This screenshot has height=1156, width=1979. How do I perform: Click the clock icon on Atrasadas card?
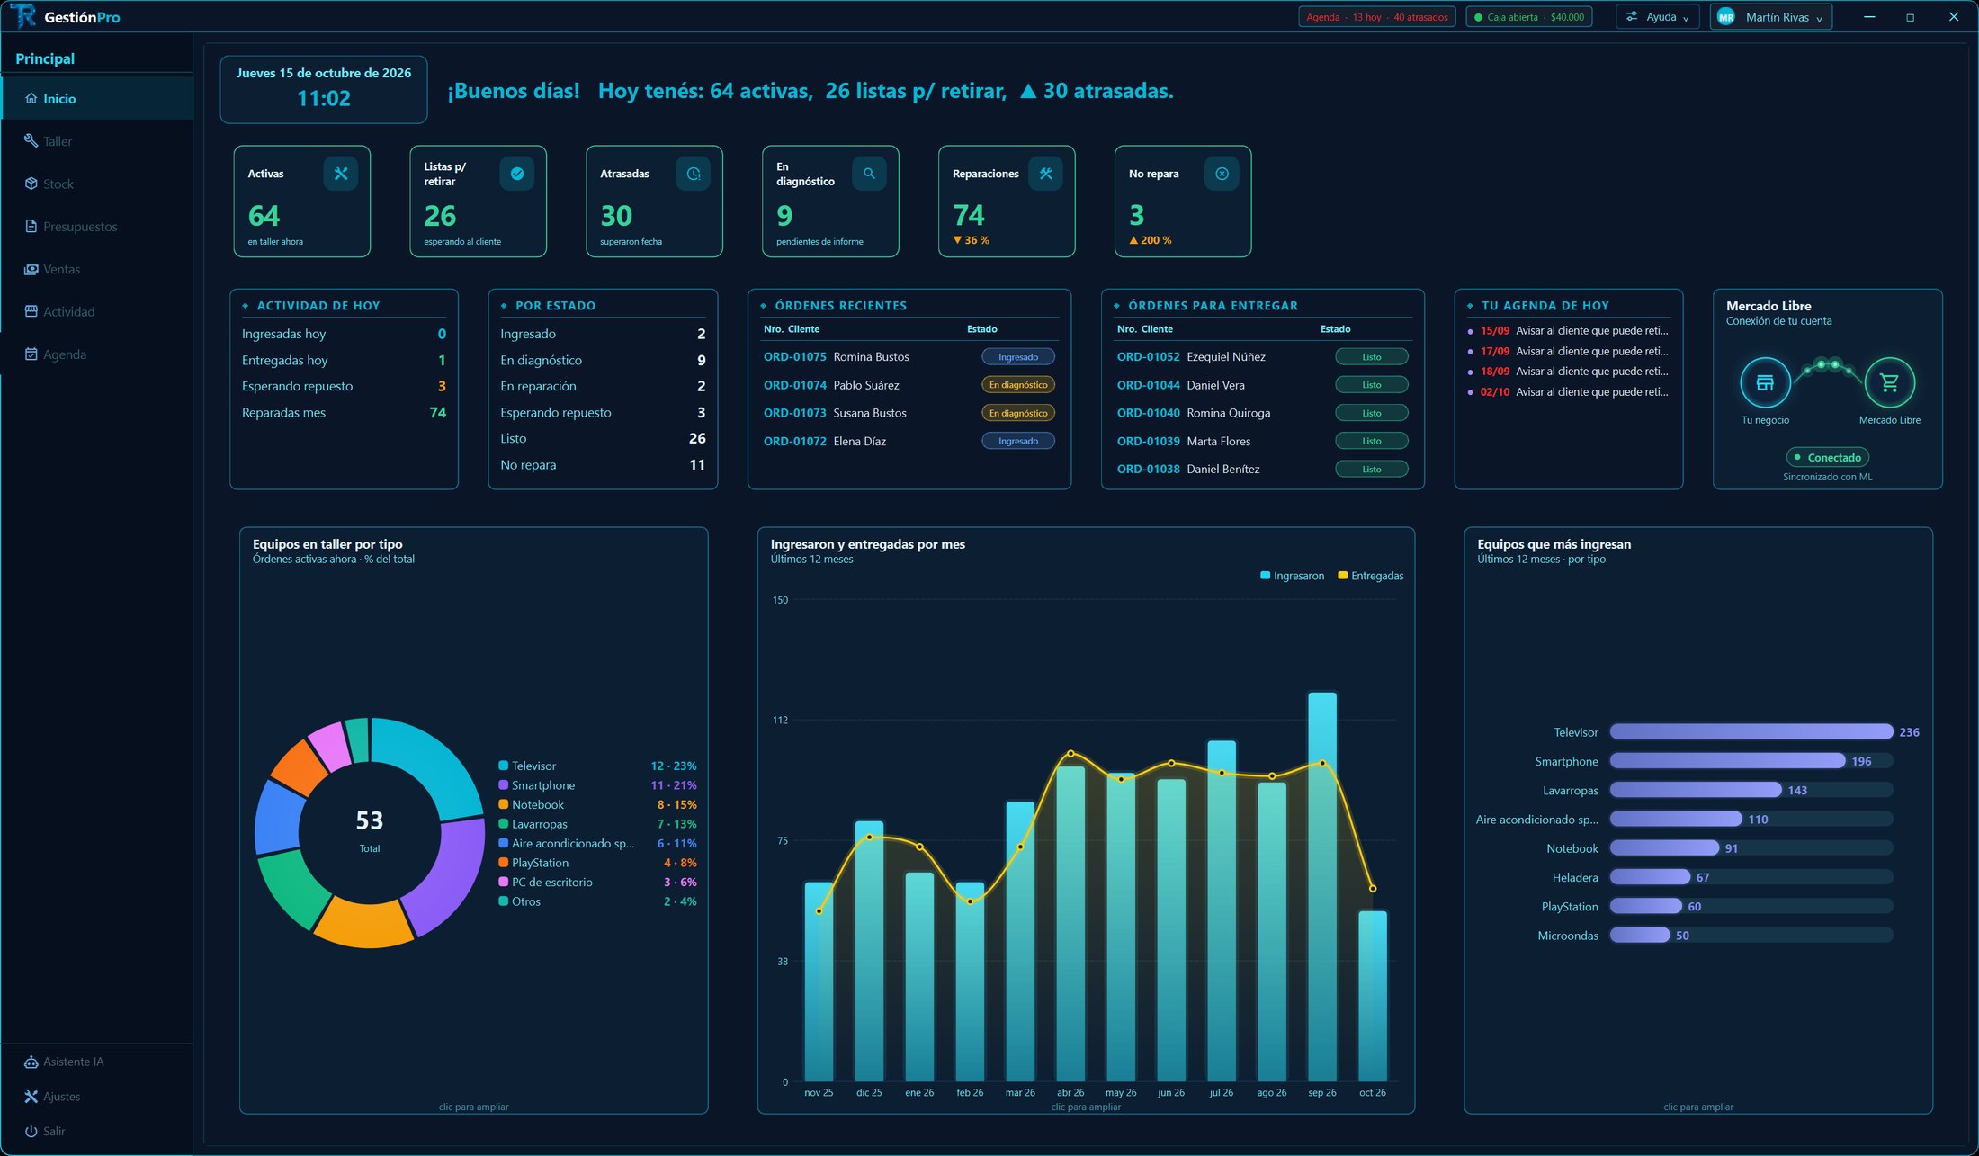[694, 174]
